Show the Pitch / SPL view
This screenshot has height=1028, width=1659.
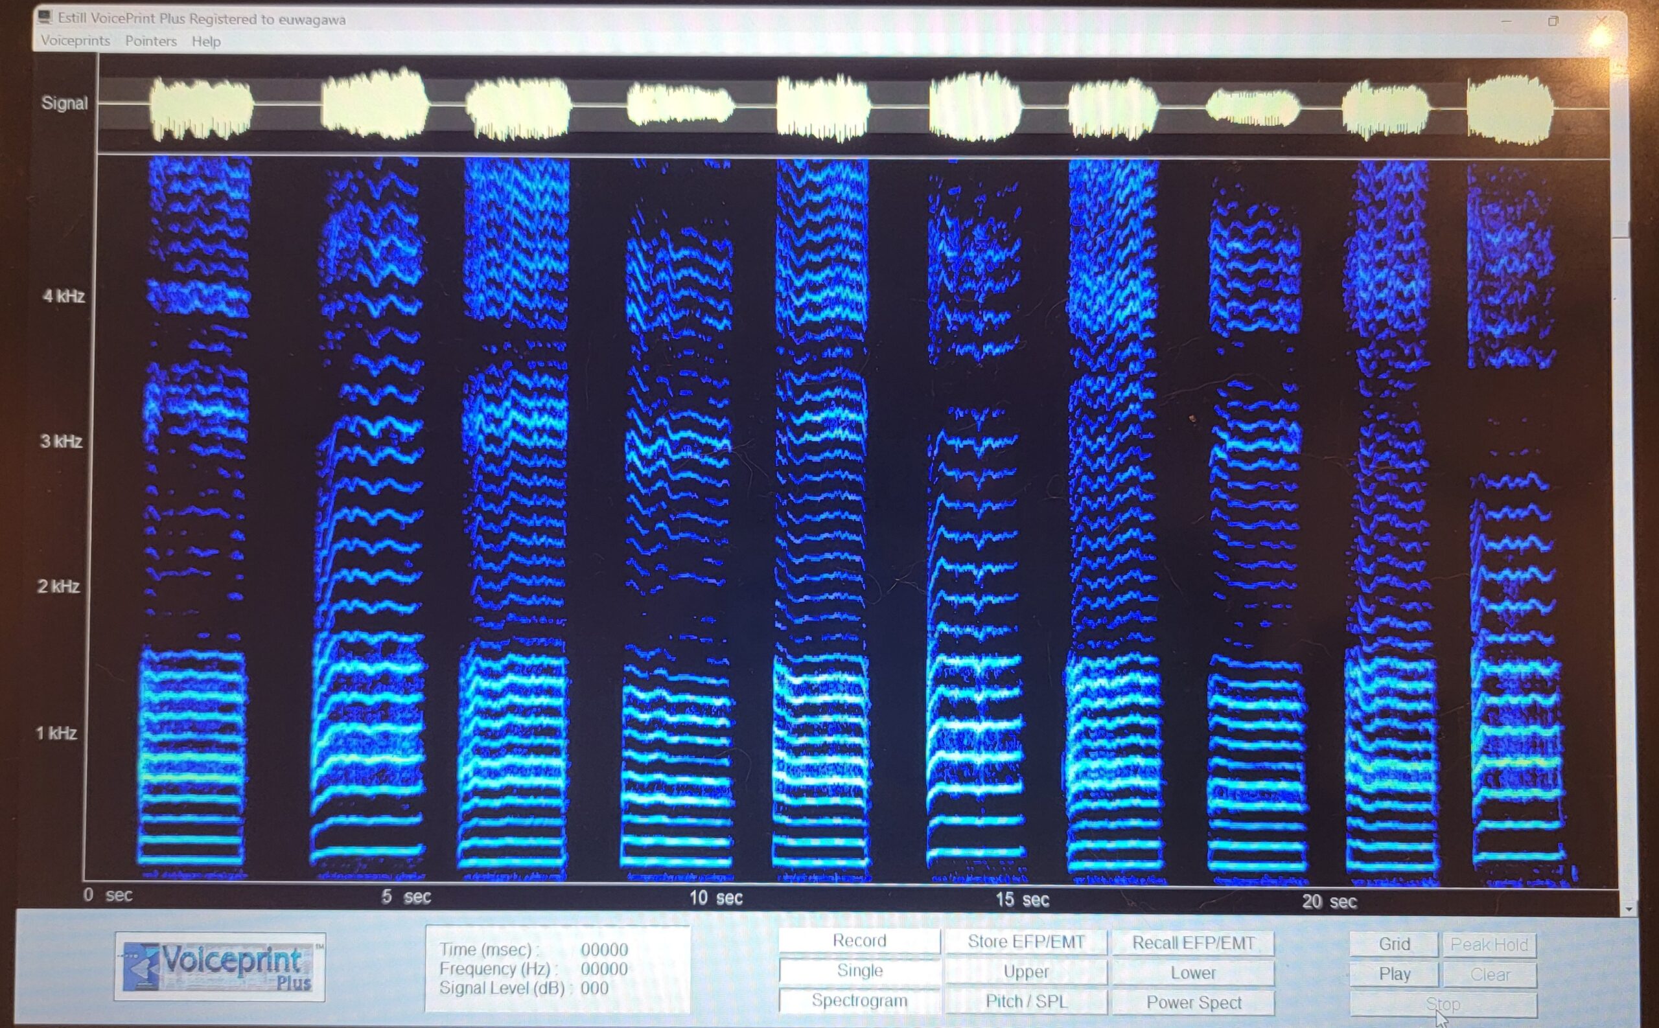[x=1026, y=1001]
